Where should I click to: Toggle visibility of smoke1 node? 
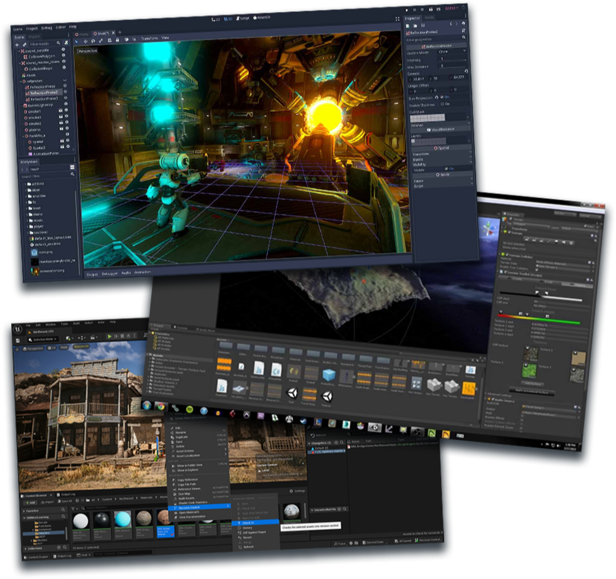[66, 110]
